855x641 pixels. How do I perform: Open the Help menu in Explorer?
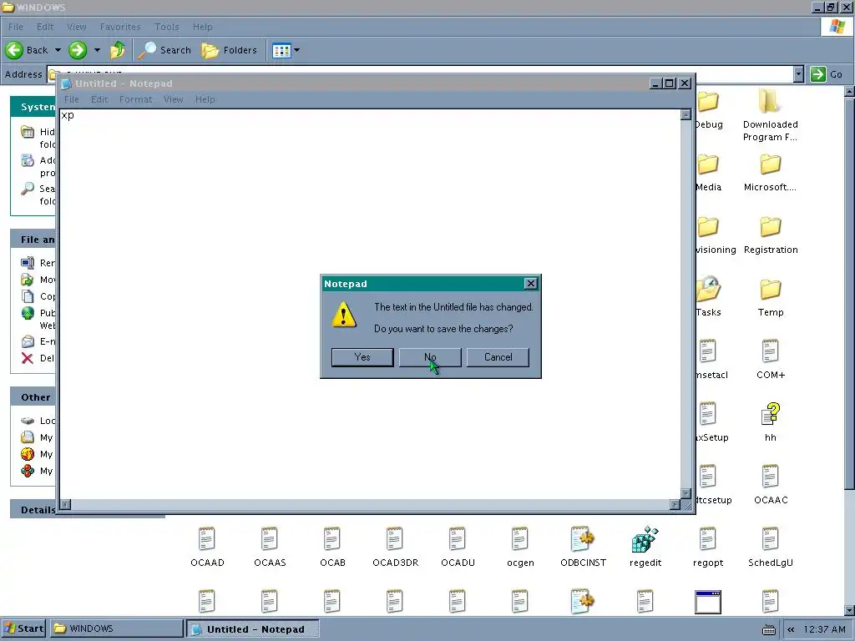(202, 27)
